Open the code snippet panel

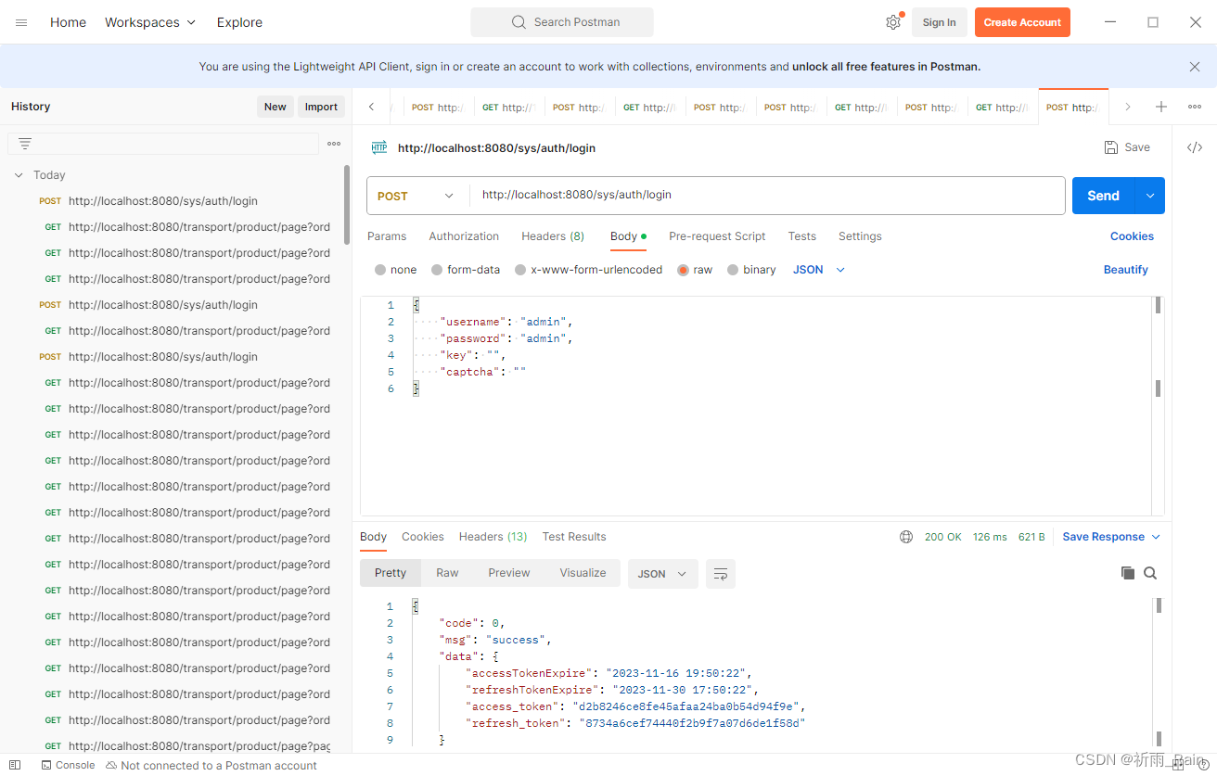pyautogui.click(x=1195, y=147)
